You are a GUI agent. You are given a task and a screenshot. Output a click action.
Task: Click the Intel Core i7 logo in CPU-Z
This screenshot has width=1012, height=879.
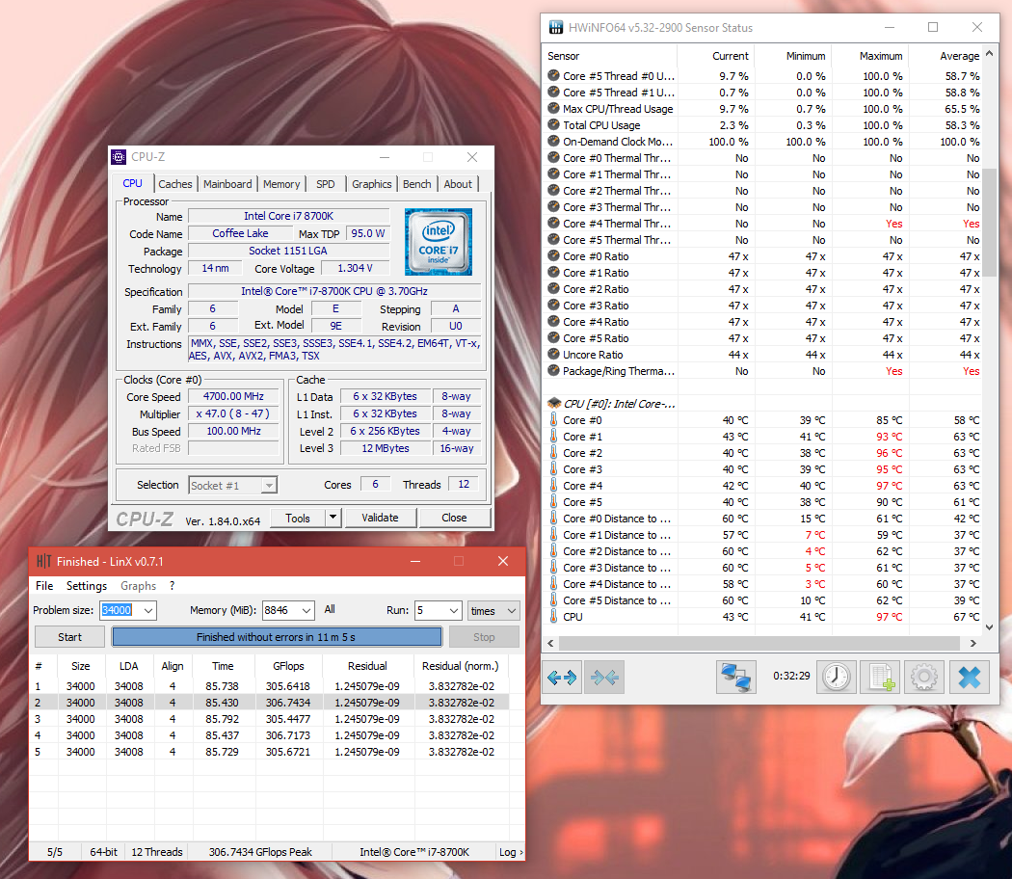pos(439,241)
